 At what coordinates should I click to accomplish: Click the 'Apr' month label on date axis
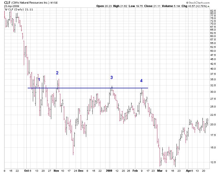point(188,171)
